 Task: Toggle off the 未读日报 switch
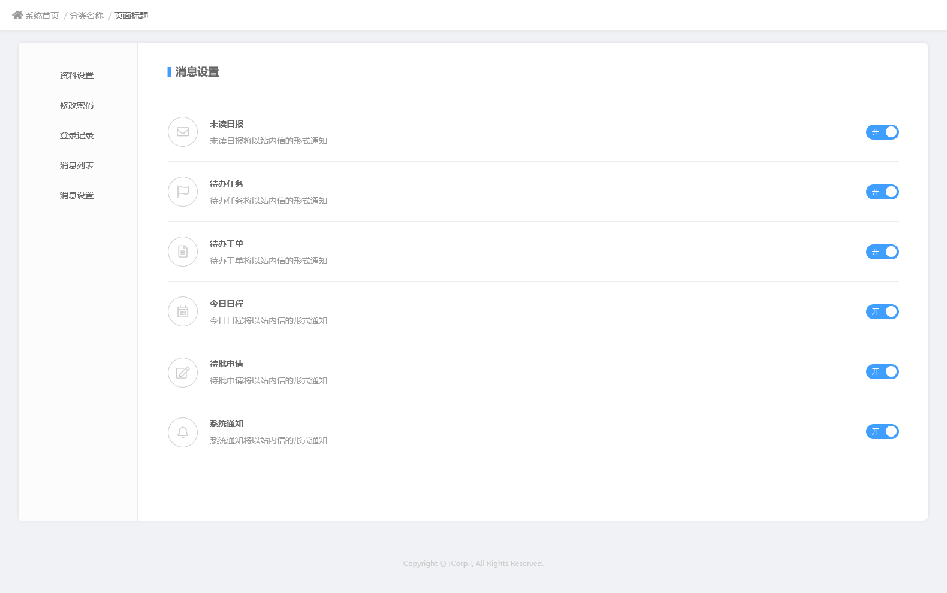pos(882,132)
